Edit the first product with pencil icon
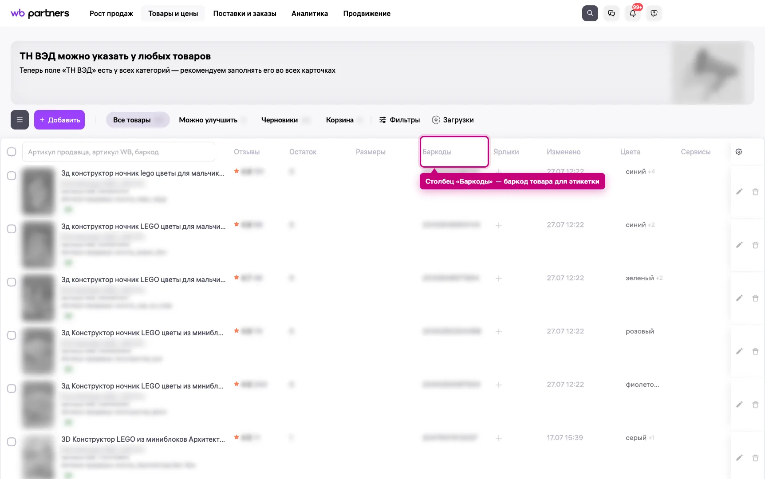Screen dimensions: 765x479 (x=739, y=192)
